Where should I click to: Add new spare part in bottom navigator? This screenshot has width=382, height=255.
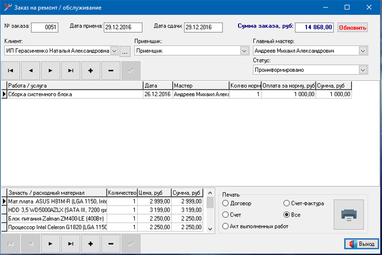point(90,243)
